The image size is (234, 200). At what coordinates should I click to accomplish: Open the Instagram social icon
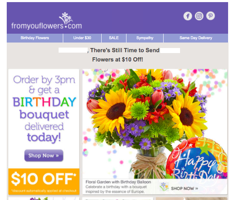[x=199, y=16]
